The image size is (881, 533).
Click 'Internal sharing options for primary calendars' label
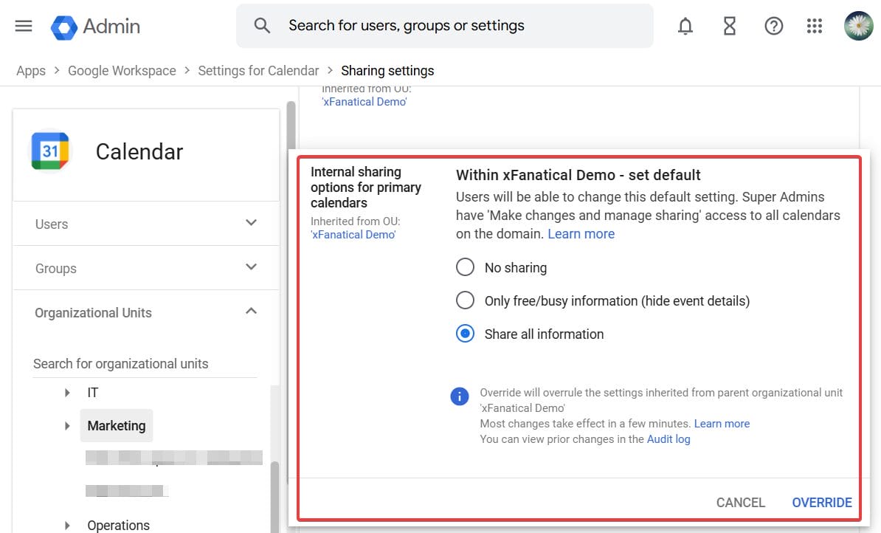pos(366,188)
